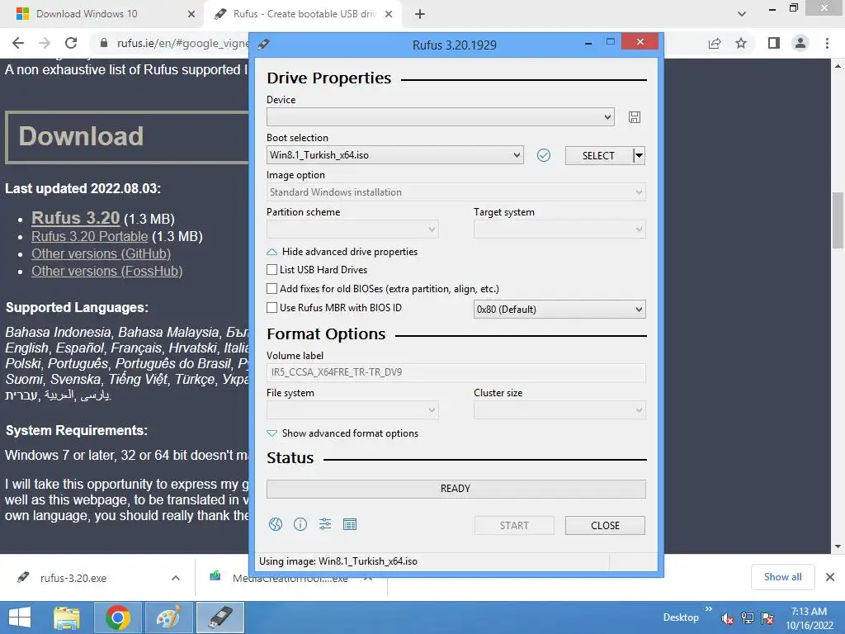Click site lock icon in address bar
The height and width of the screenshot is (634, 845).
point(104,43)
